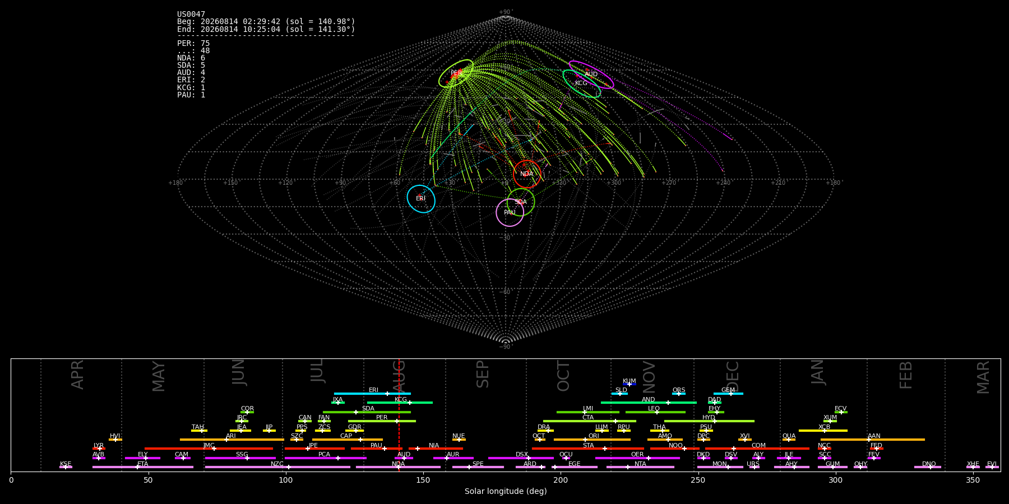Click the US0047 station title
The image size is (1009, 504).
pos(191,14)
